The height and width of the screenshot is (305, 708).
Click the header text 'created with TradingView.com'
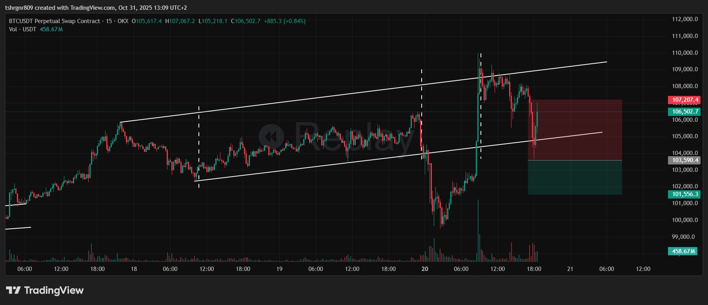coord(76,8)
